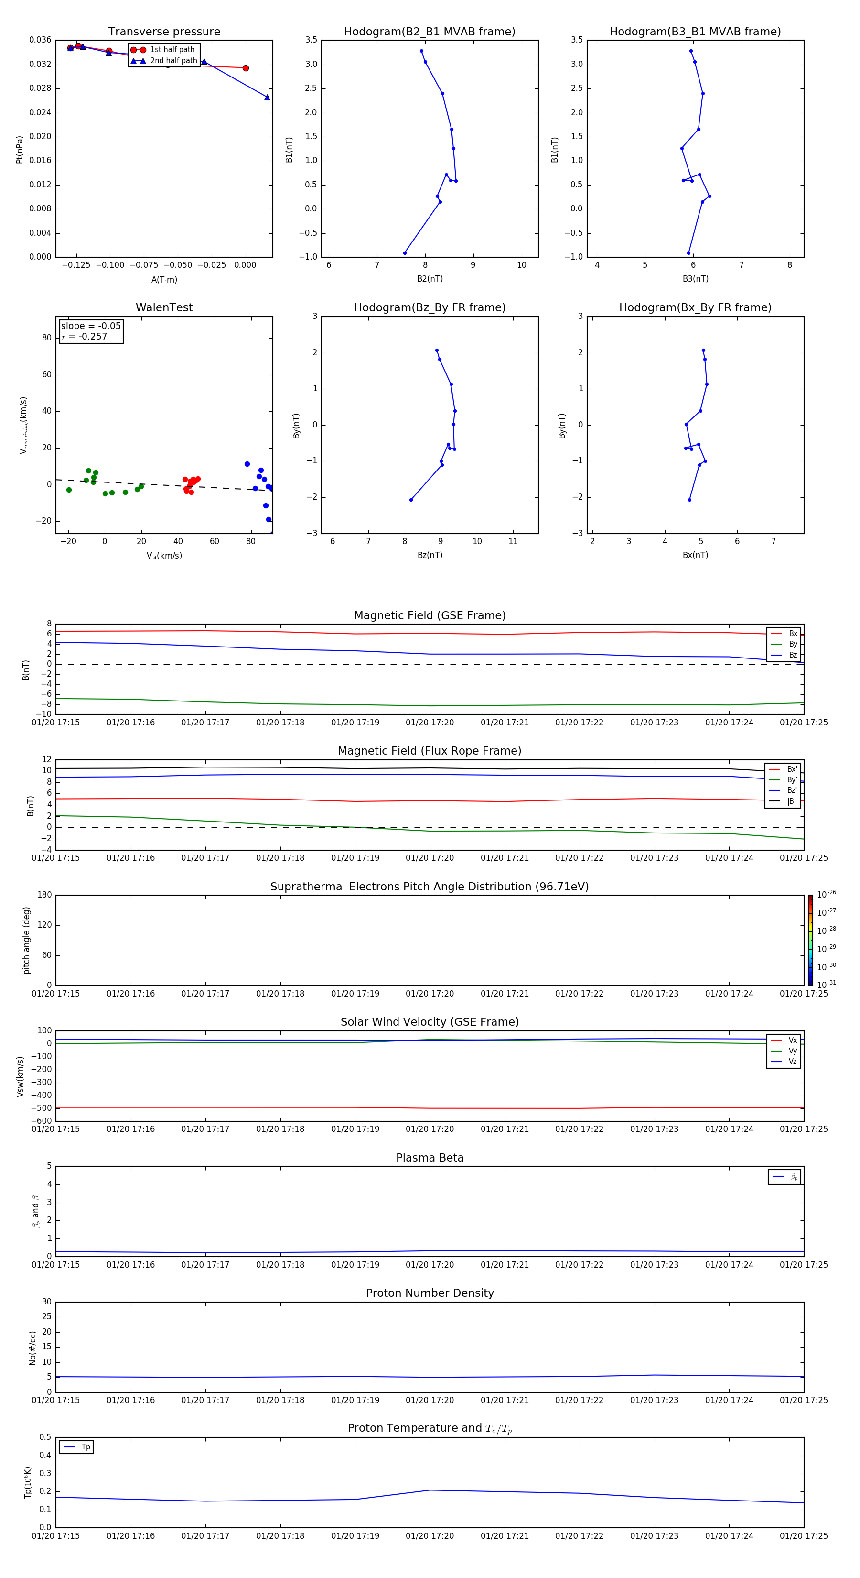Click the Bz legend entry in GSE panel
This screenshot has width=860, height=1578.
(784, 655)
